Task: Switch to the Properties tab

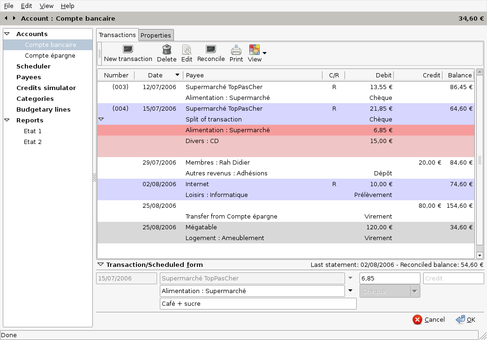Action: pyautogui.click(x=156, y=35)
